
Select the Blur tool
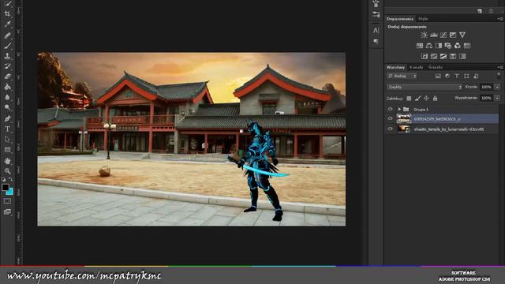click(7, 97)
